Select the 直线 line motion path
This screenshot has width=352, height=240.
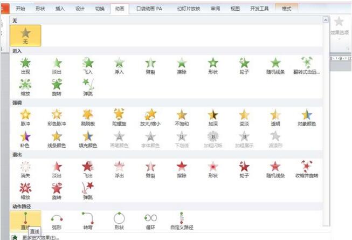pos(25,221)
